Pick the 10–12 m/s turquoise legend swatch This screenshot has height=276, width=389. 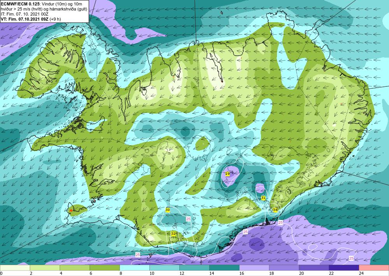point(165,268)
